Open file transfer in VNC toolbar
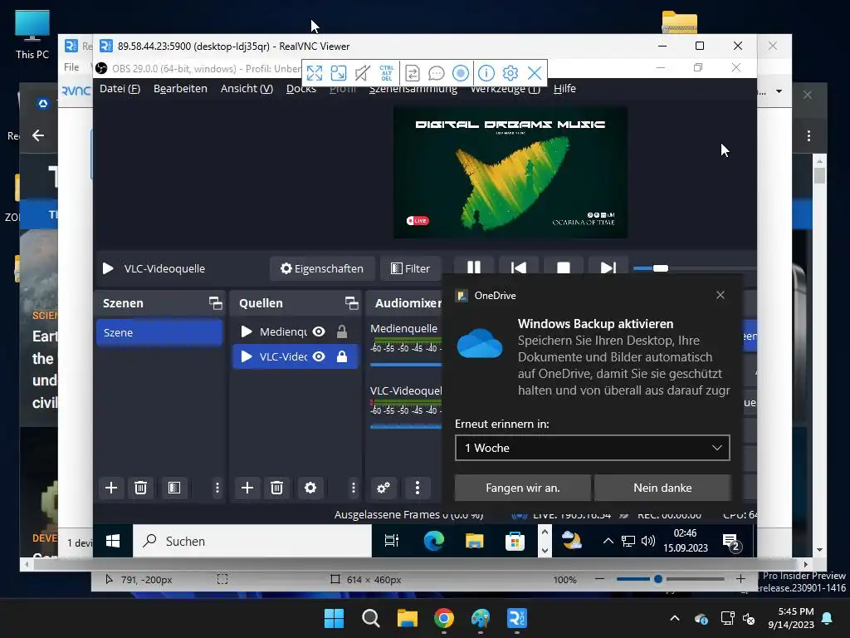The image size is (850, 638). (412, 73)
